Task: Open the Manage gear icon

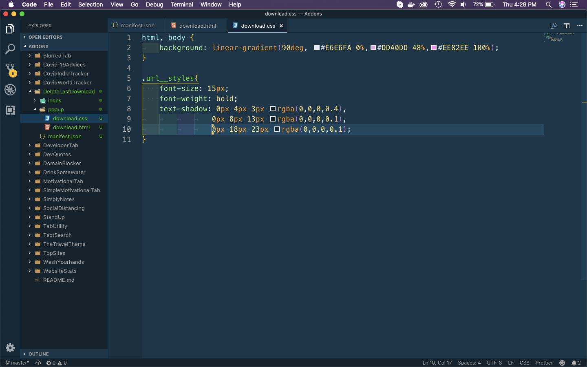Action: point(10,348)
